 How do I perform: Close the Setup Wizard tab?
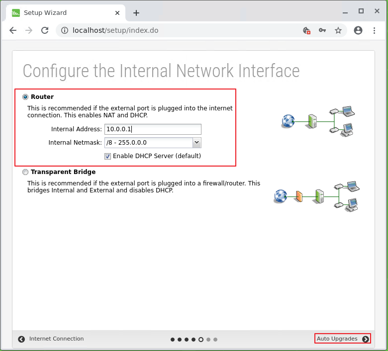(x=117, y=13)
